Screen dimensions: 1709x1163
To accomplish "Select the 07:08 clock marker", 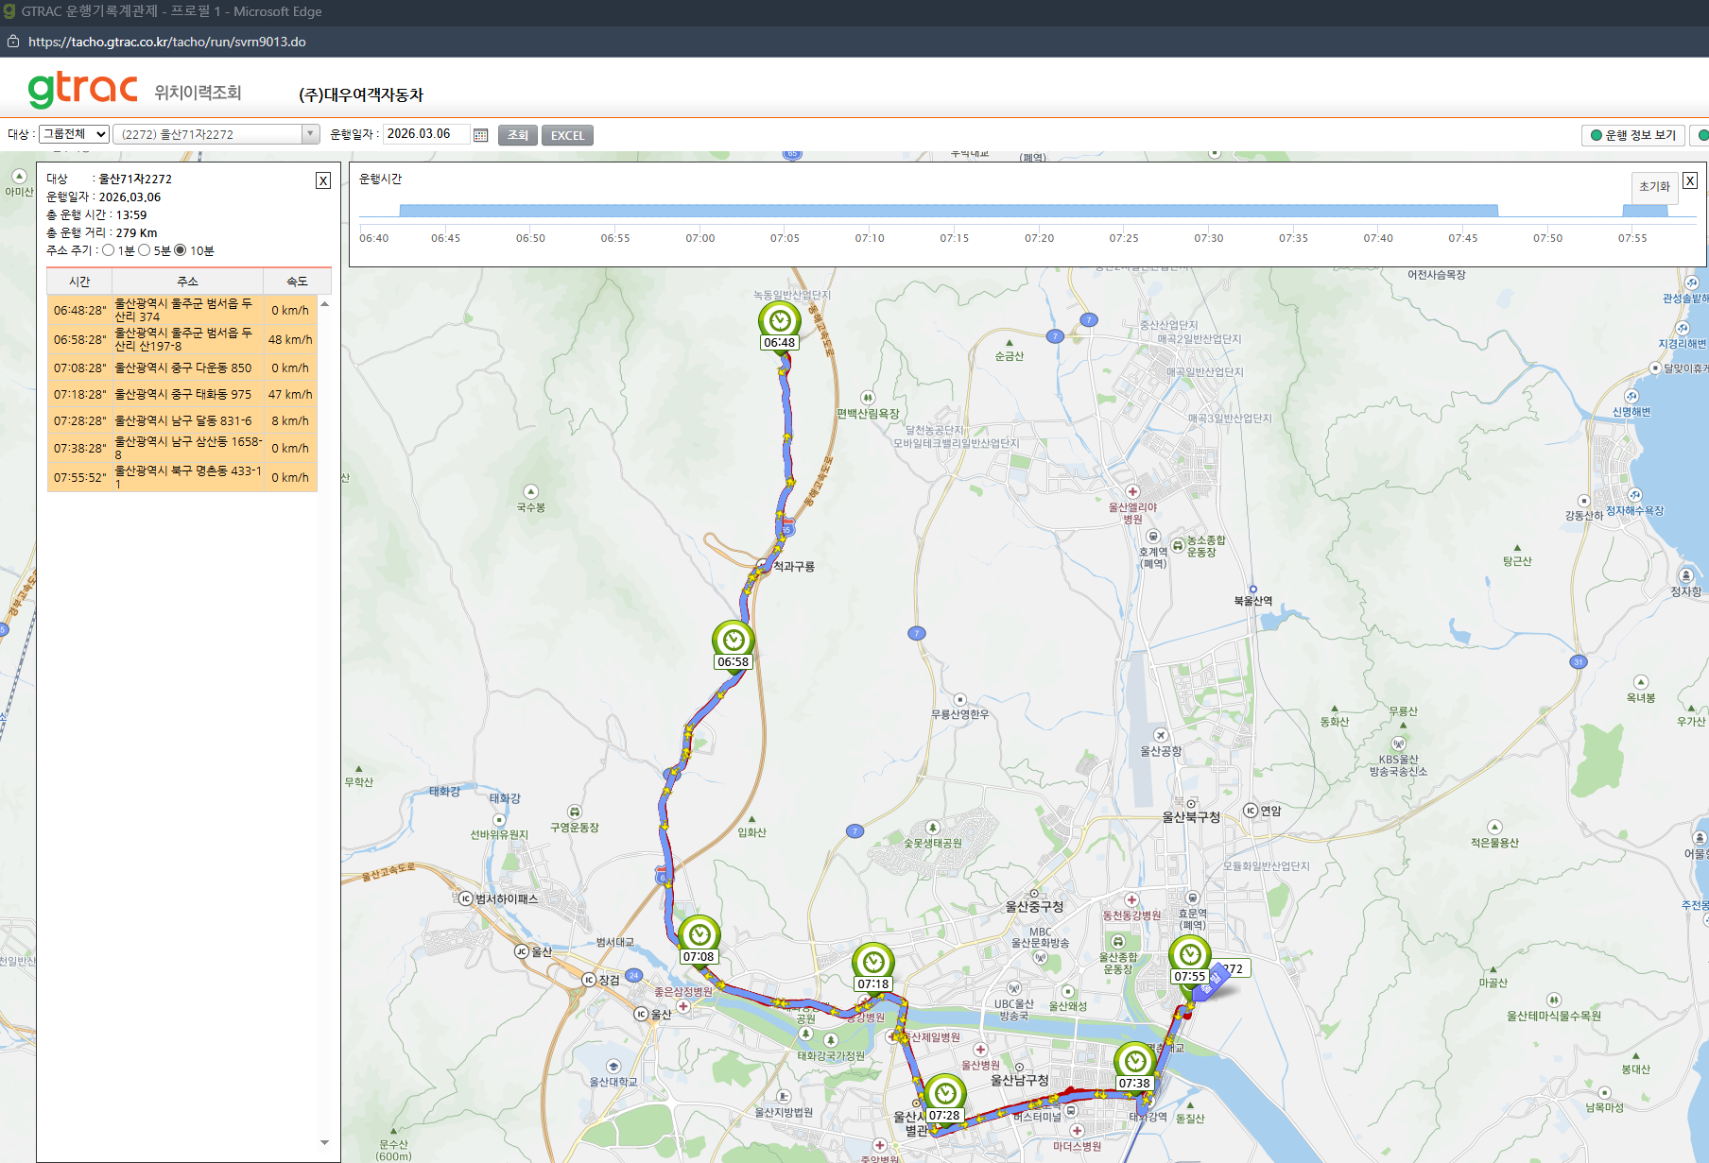I will (699, 935).
